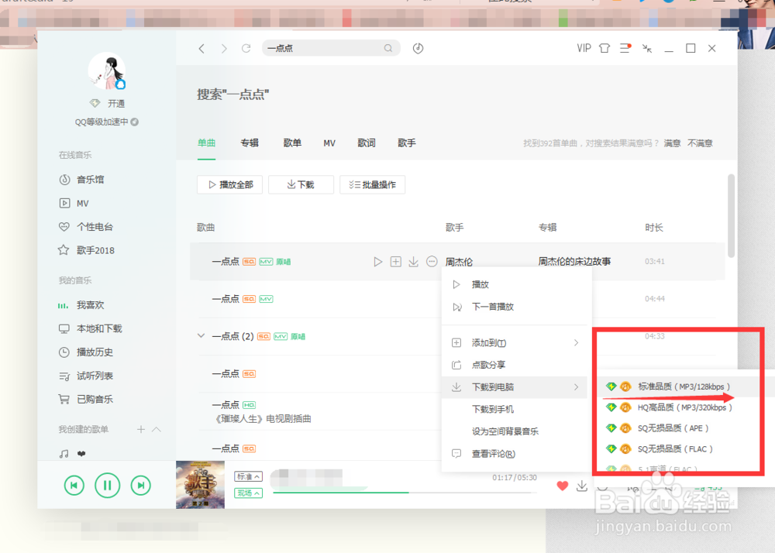Click the search magnifier icon
This screenshot has width=775, height=553.
[388, 48]
